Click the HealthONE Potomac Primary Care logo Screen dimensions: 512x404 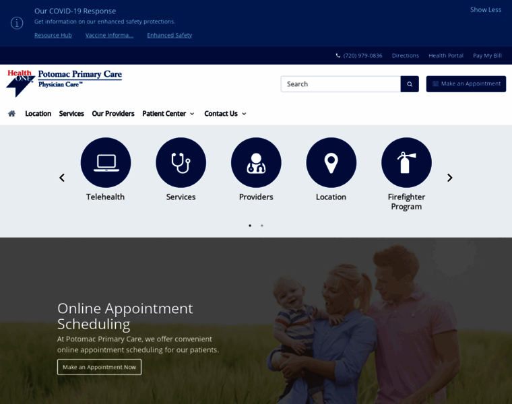64,83
